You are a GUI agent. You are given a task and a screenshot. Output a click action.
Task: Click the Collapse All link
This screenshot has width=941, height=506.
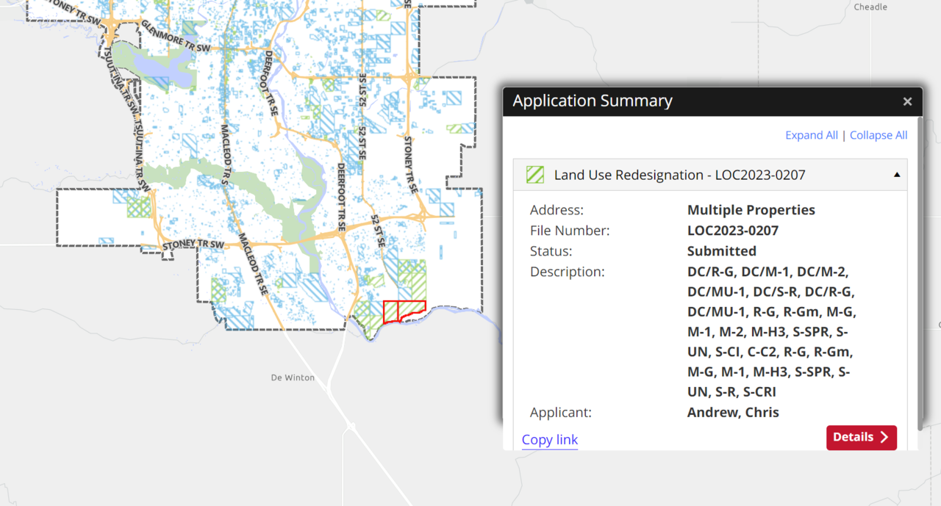coord(879,135)
